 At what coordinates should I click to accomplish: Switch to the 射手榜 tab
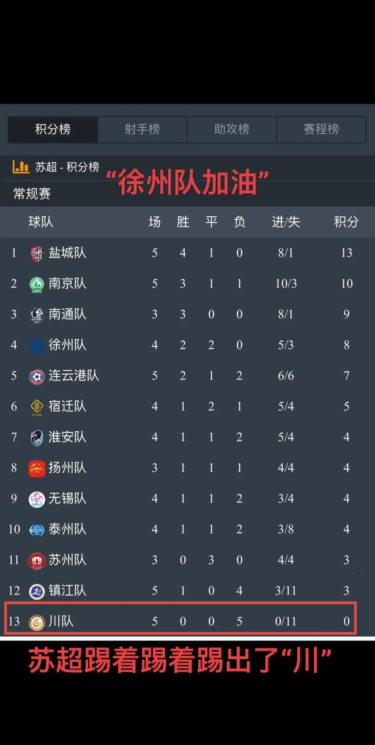pyautogui.click(x=142, y=129)
